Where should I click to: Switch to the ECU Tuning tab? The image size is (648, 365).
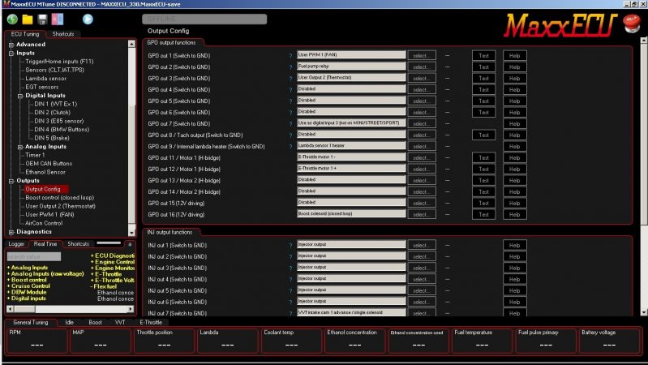[x=25, y=34]
